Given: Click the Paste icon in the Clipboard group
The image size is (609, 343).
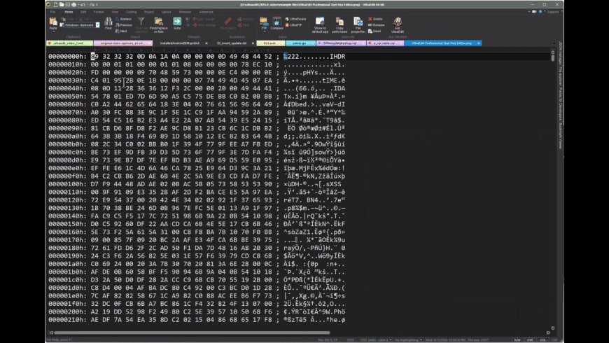Looking at the screenshot, I should [53, 22].
